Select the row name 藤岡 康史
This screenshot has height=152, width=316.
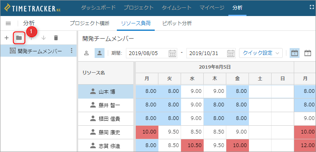pos(109,132)
